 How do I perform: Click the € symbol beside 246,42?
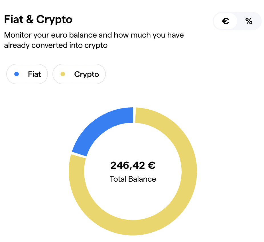pos(152,165)
